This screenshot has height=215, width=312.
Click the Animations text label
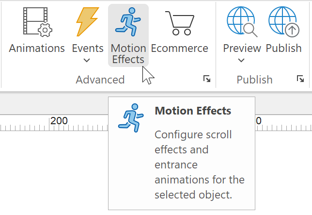tap(37, 48)
